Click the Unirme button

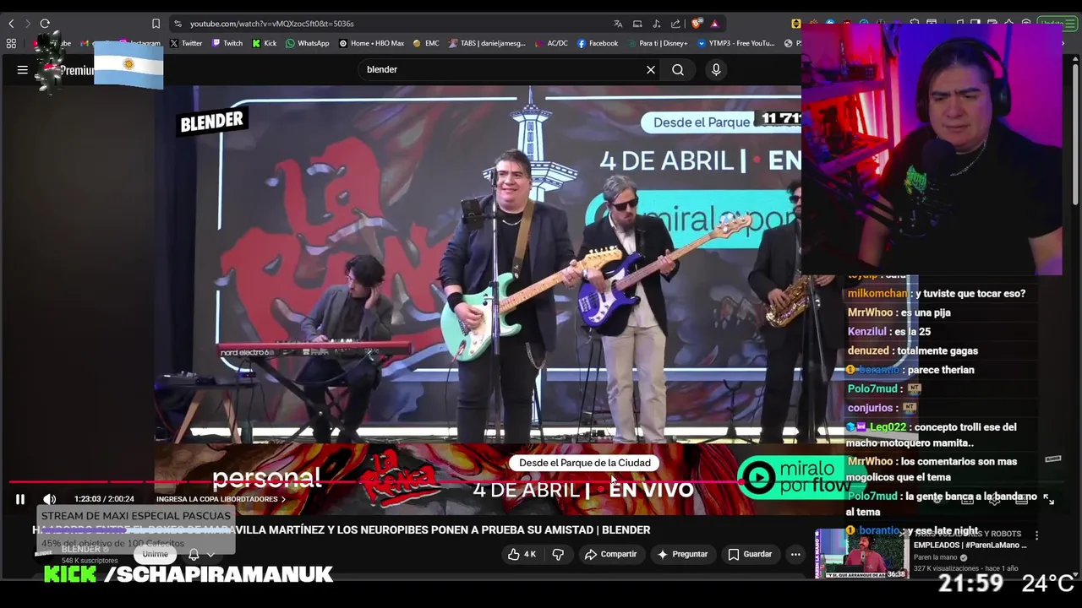tap(156, 554)
